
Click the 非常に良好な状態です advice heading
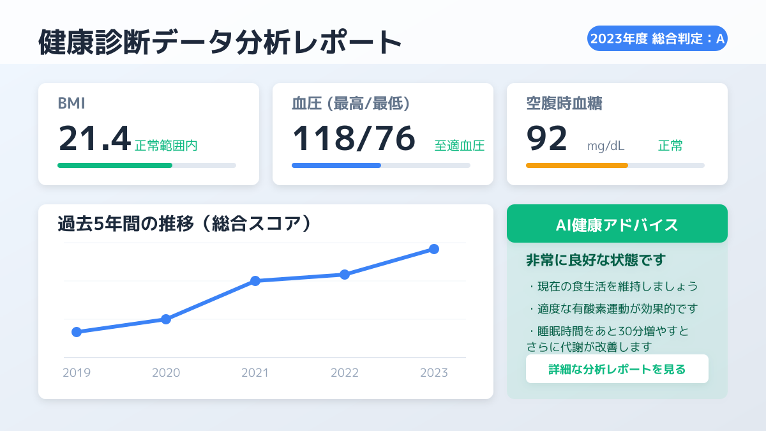[596, 261]
